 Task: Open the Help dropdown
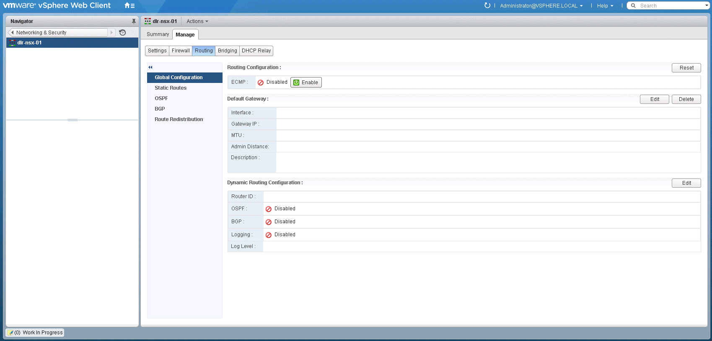(605, 6)
